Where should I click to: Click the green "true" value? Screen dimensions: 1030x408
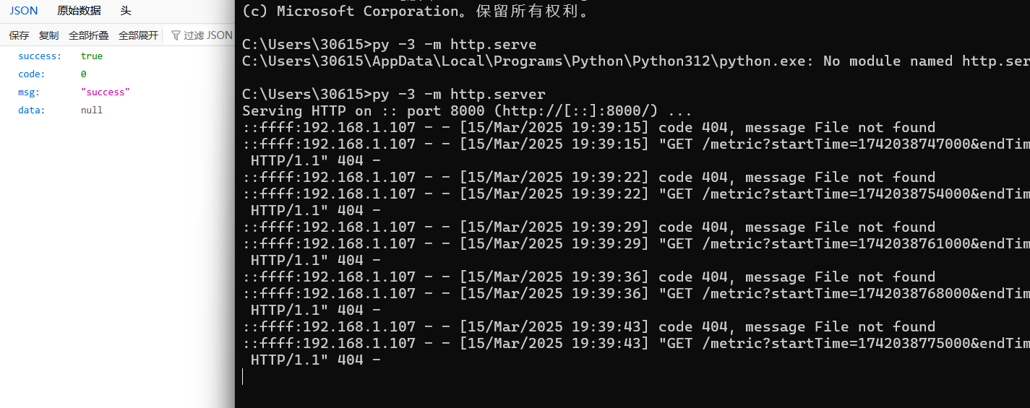[x=92, y=56]
